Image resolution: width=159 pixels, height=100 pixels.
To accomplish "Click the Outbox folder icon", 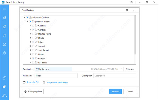I will point(36,58).
